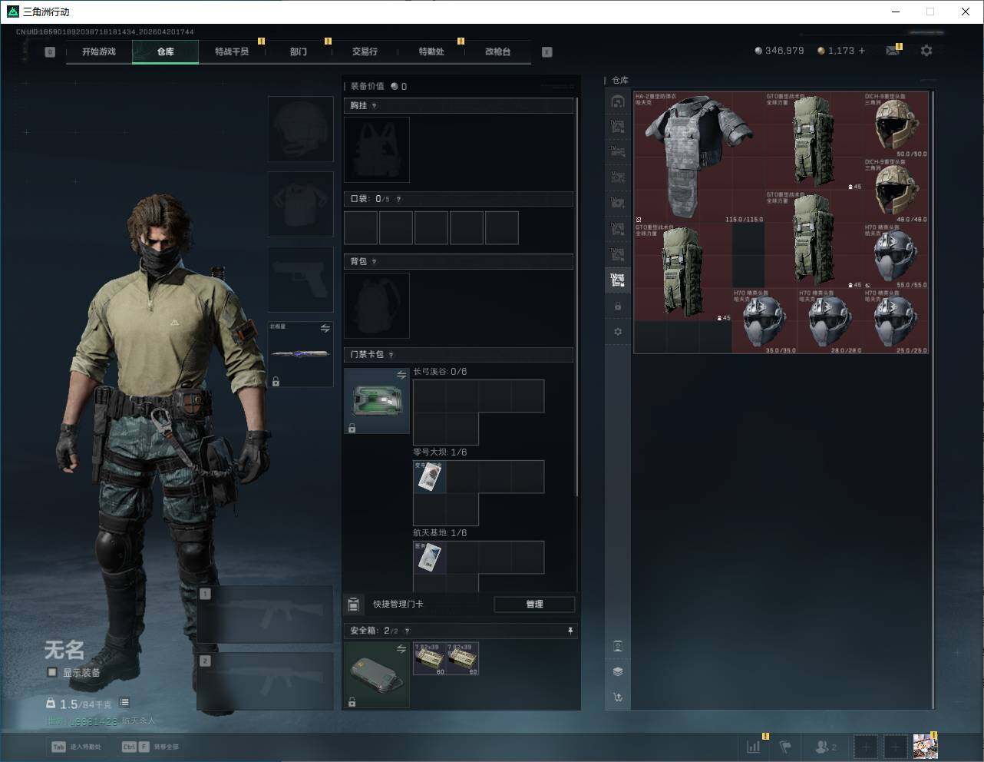Click the Ctrl F 转移全部 button
The width and height of the screenshot is (984, 762).
point(150,747)
